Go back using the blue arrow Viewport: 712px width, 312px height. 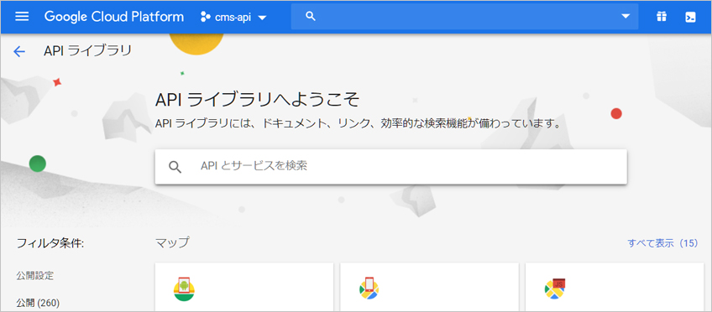[x=19, y=52]
